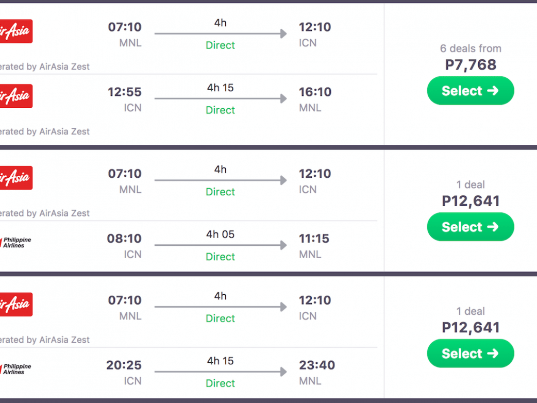Click Philippine Airlines logo on the 08:10 flight
This screenshot has width=537, height=403.
pyautogui.click(x=15, y=242)
